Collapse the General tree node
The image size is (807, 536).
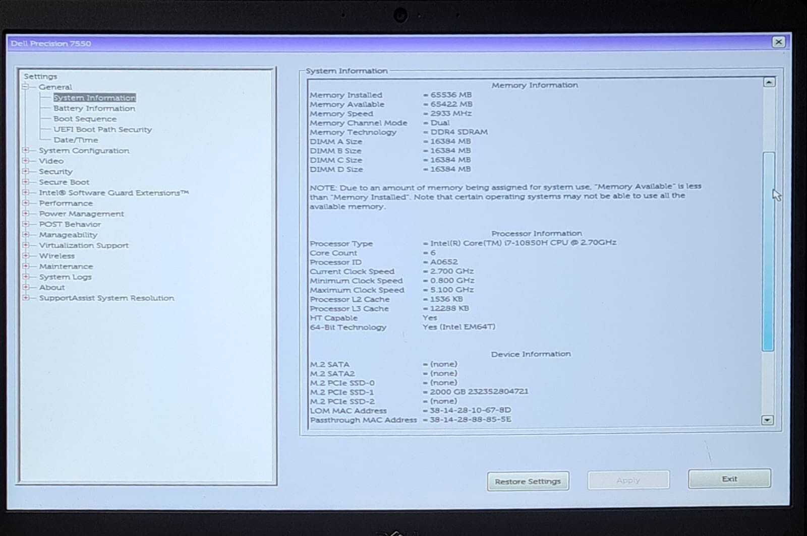click(25, 87)
